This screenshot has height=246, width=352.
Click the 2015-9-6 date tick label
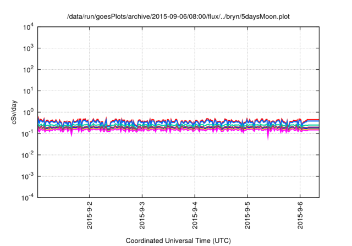[x=300, y=215]
